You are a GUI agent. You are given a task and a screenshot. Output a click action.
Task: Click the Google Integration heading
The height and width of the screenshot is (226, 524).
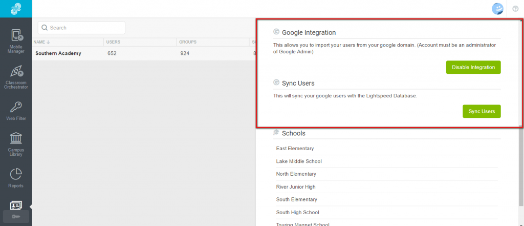309,32
